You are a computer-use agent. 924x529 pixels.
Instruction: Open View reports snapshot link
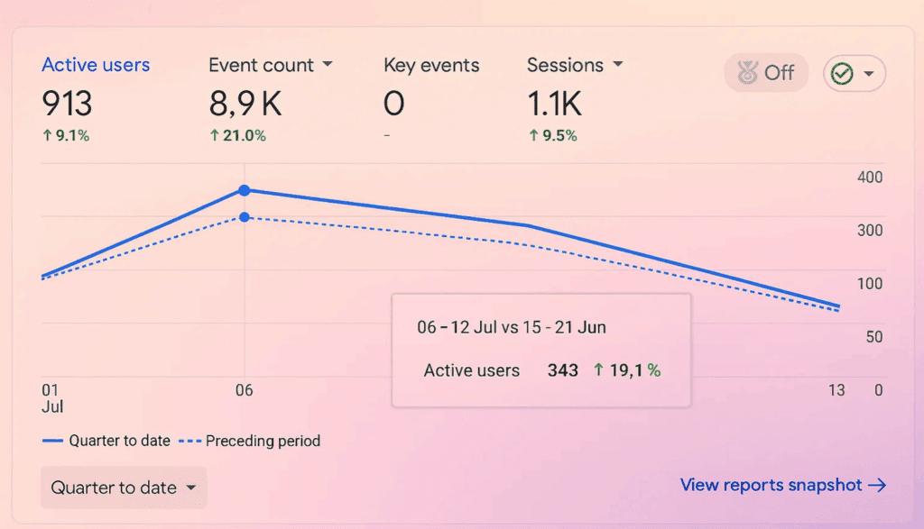783,485
